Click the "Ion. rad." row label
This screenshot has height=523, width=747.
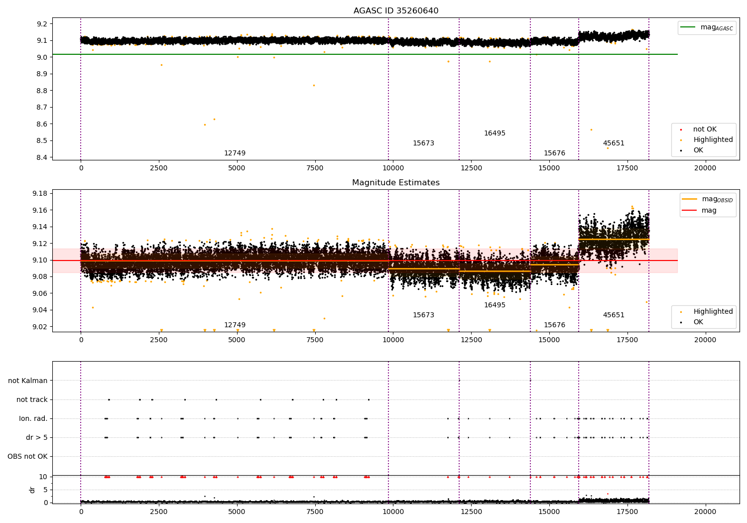coord(33,418)
